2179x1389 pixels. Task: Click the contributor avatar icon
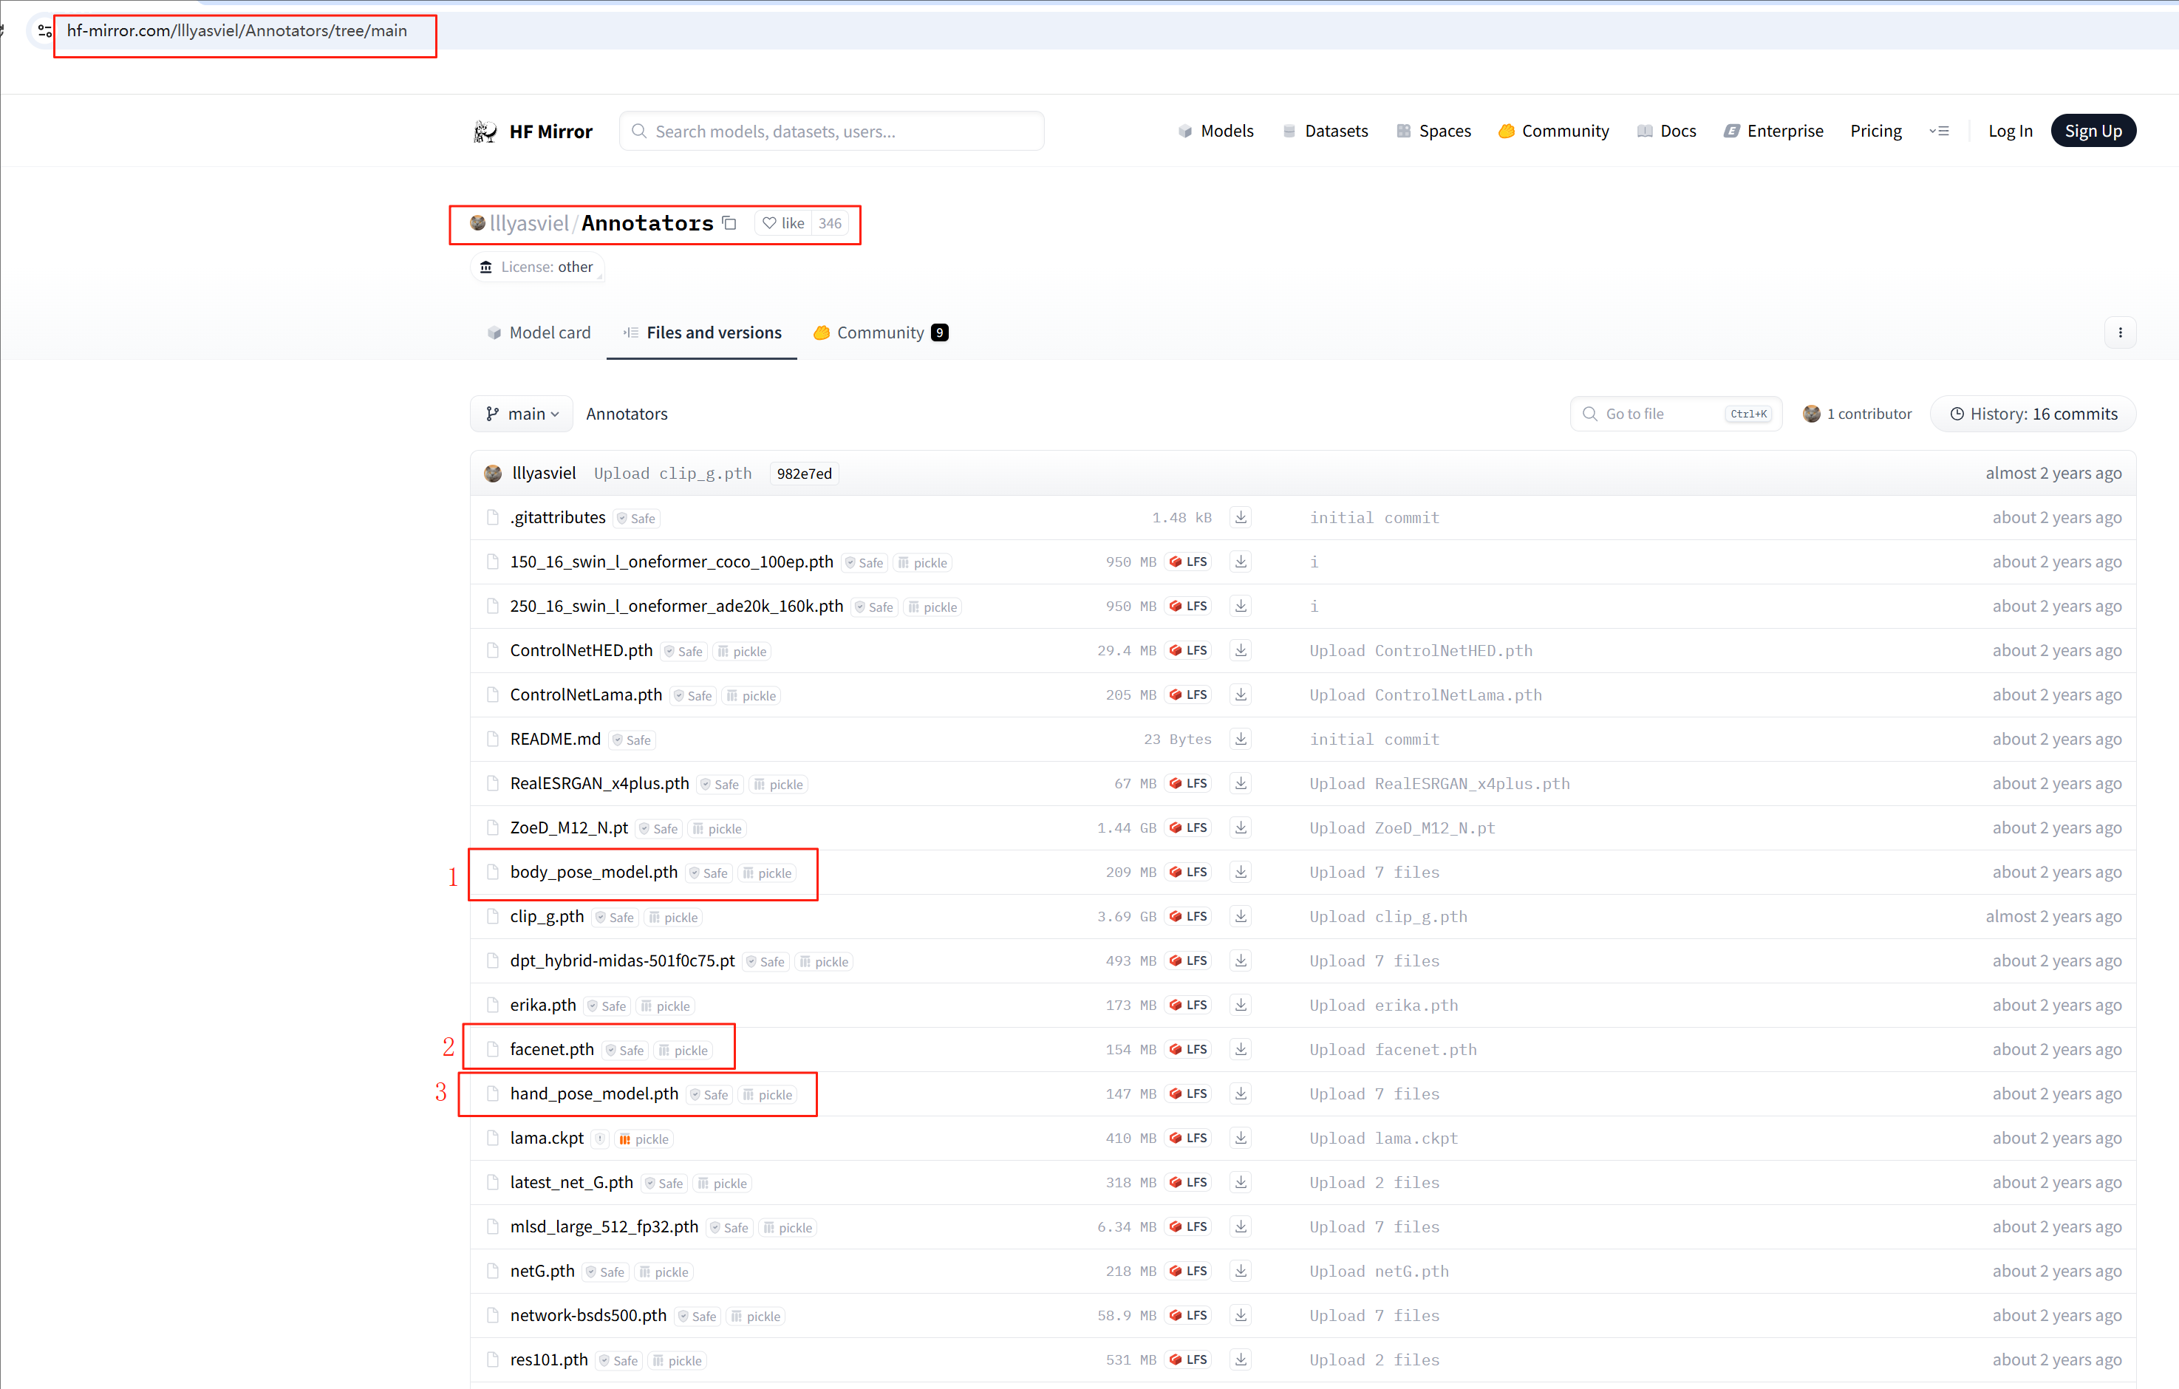[x=1811, y=414]
